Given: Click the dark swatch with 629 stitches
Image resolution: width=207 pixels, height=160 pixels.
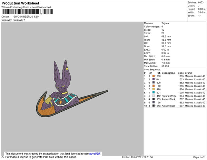Looking at the screenshot, I should point(154,83).
